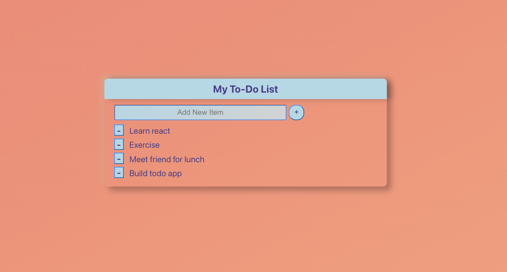Select the 'Learn react' task text
The width and height of the screenshot is (507, 272).
tap(149, 131)
